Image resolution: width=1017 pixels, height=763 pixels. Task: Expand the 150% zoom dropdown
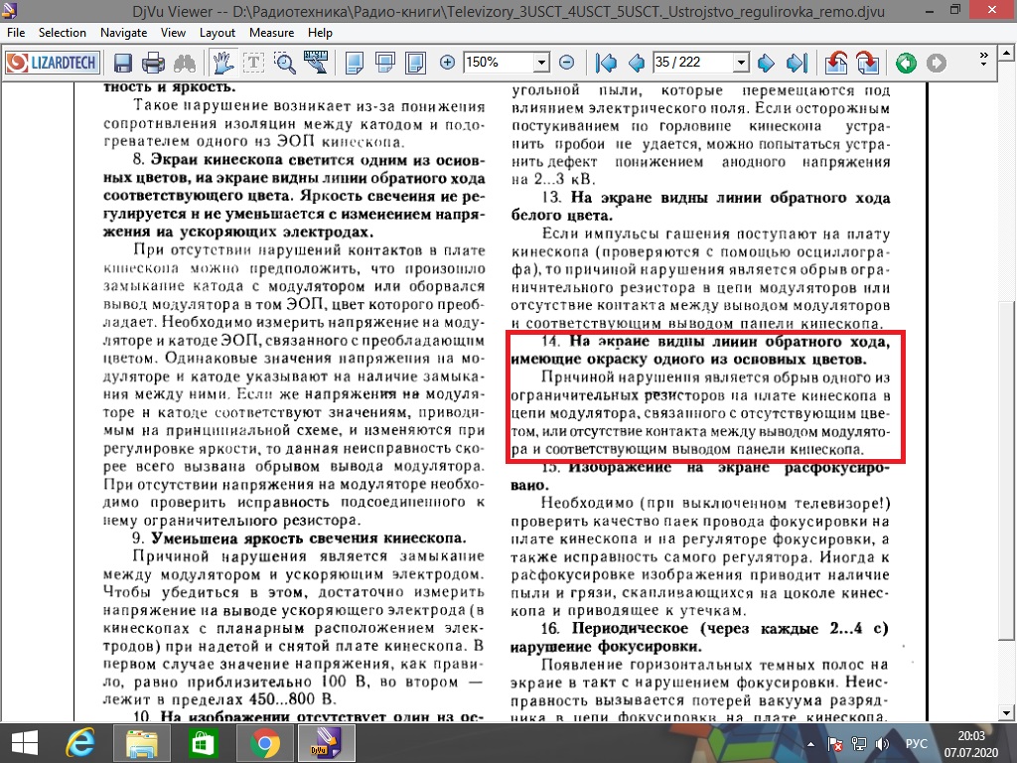[x=541, y=63]
